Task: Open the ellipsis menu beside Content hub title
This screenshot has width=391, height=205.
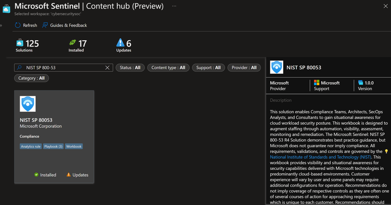Action: click(174, 6)
